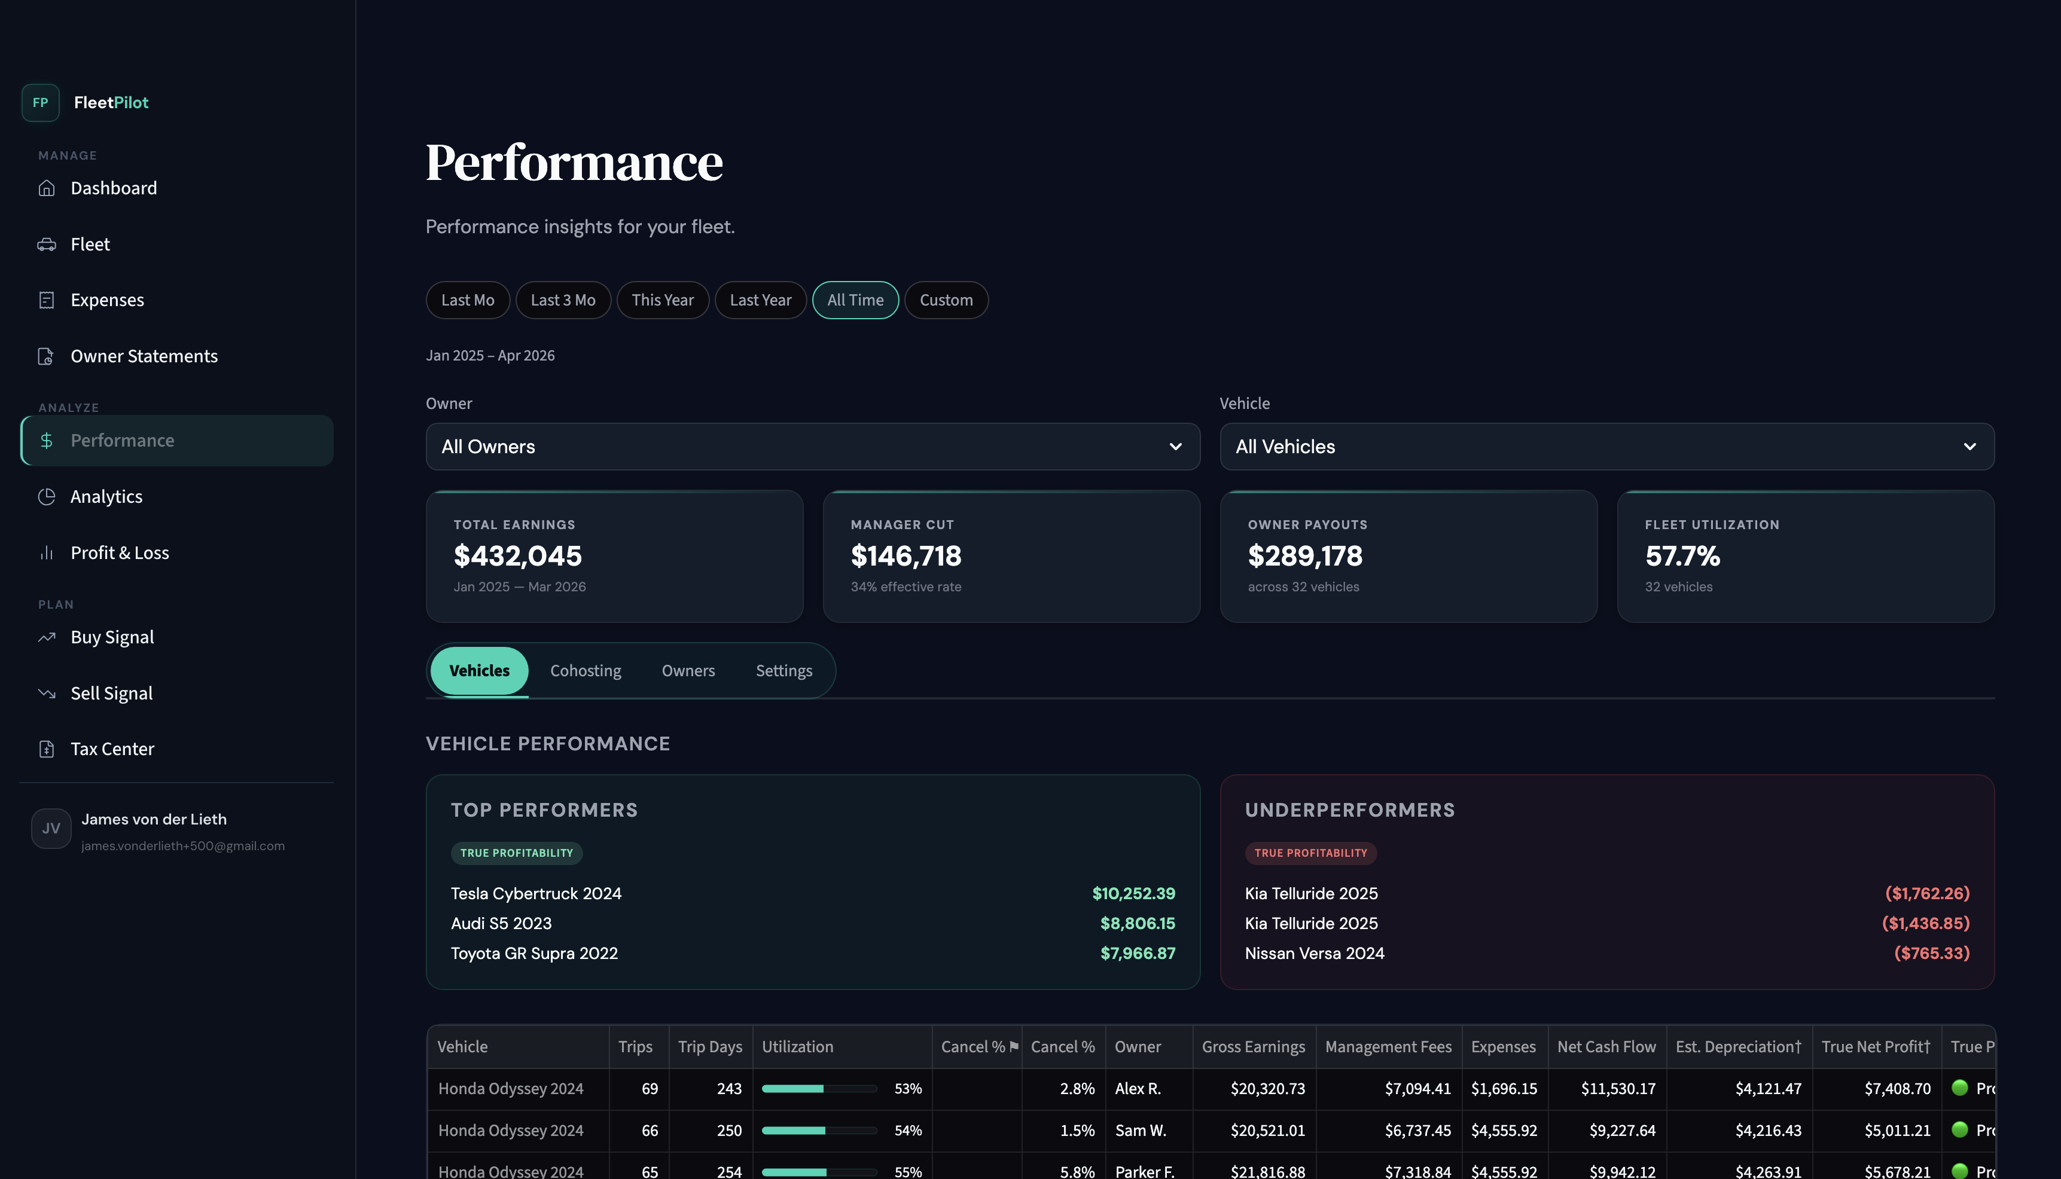Enable the Custom date range option
The height and width of the screenshot is (1179, 2061).
click(946, 300)
